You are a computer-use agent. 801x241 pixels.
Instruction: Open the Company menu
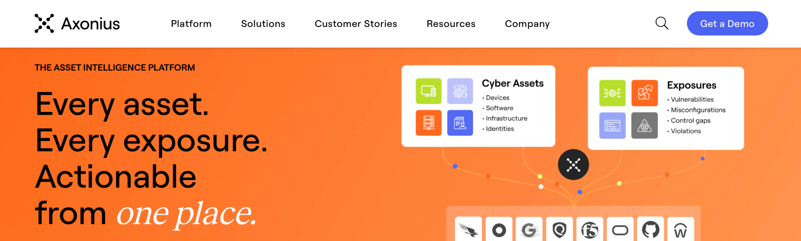click(x=527, y=24)
